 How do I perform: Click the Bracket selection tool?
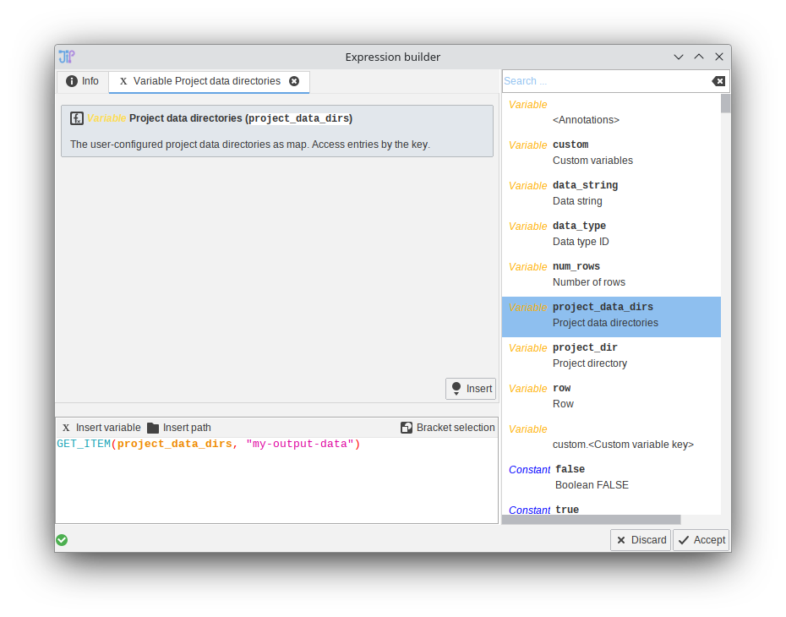click(x=447, y=428)
